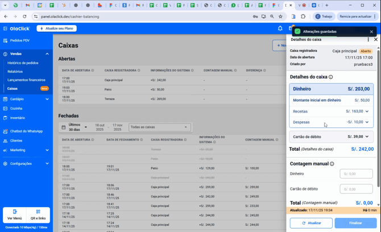Select the open Terraza row

point(172,99)
